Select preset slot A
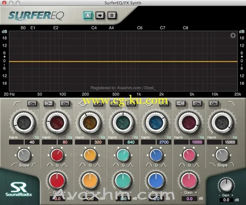Screen dimensions: 246x205 [x=88, y=15]
